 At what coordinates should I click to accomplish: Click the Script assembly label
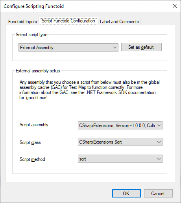pyautogui.click(x=34, y=125)
